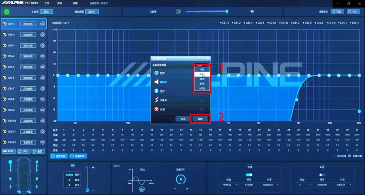Open the low-pass 6dB/Oct slope dropdown
This screenshot has width=365, height=195.
(343, 185)
